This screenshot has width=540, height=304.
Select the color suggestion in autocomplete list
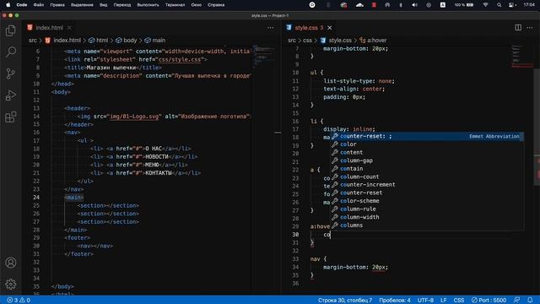(427, 144)
